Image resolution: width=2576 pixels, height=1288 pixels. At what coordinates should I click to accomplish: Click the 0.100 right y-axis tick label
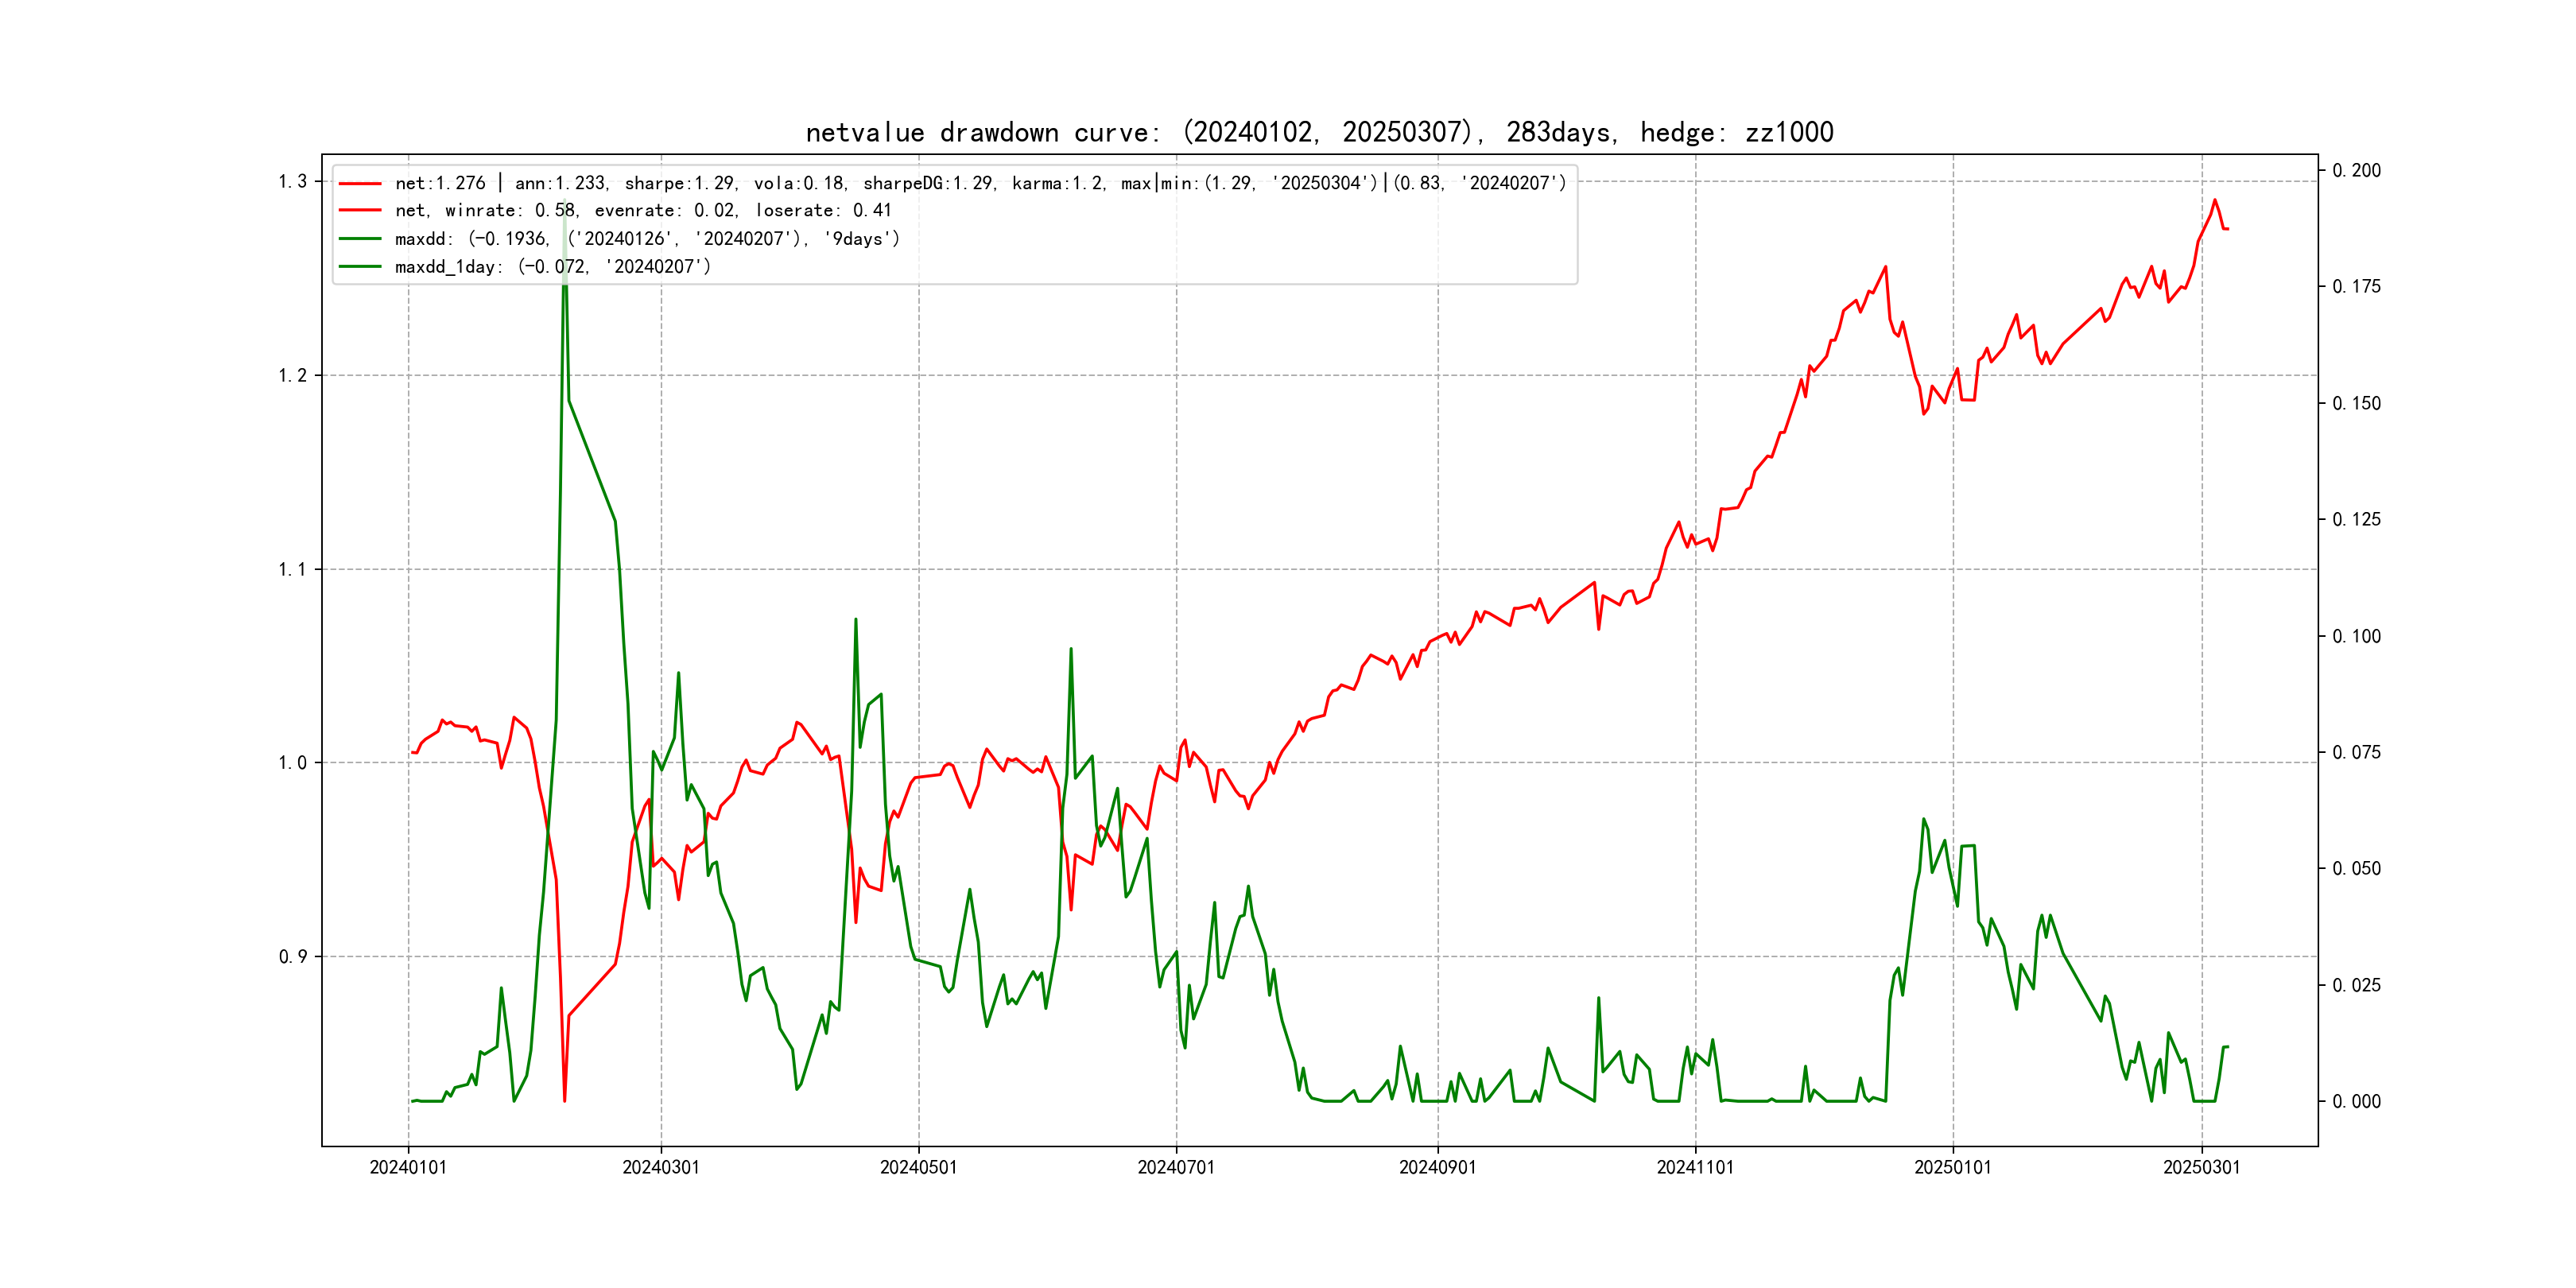(x=2356, y=637)
